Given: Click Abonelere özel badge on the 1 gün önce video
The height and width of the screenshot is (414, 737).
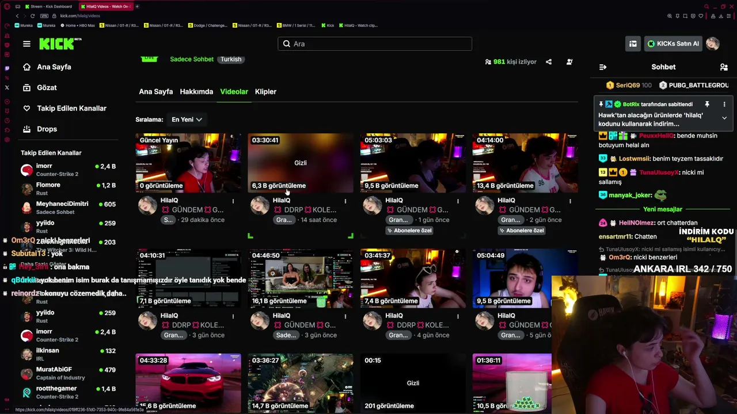Looking at the screenshot, I should click(409, 231).
